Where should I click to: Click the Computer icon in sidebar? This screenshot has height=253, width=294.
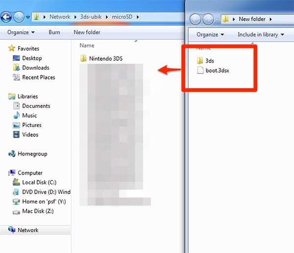point(12,173)
